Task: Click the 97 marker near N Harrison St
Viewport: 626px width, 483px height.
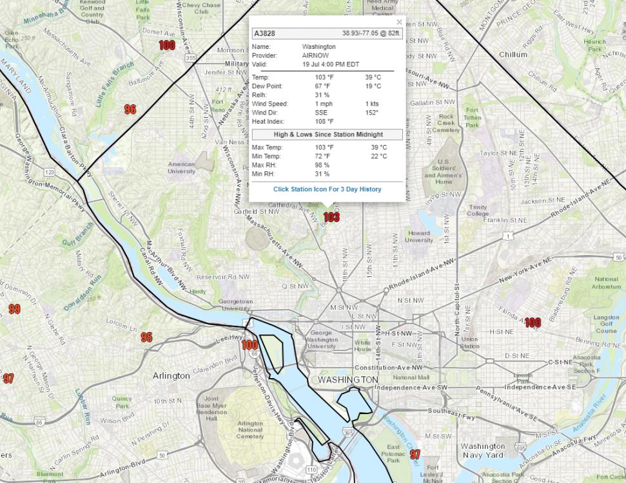Action: pos(8,378)
